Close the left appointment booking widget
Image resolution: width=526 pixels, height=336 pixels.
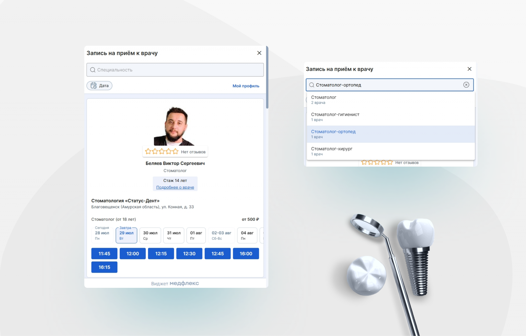pyautogui.click(x=259, y=53)
